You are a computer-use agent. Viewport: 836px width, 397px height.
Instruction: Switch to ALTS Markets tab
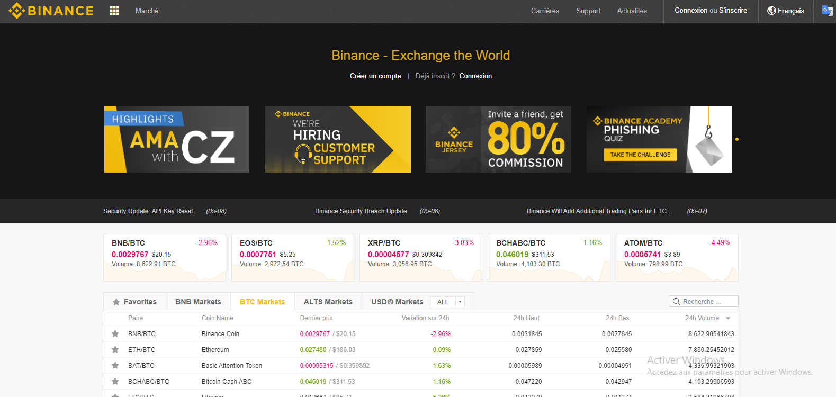point(328,302)
